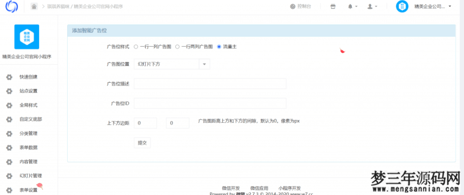Open the user profile dropdown
Viewport: 464px width, 195px height.
pyautogui.click(x=372, y=7)
